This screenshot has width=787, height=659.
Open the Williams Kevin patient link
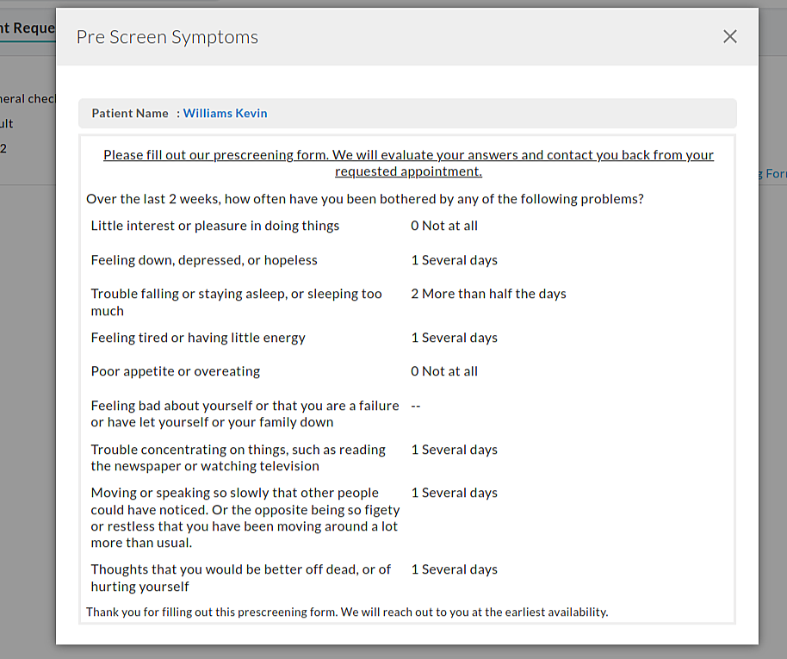(225, 113)
